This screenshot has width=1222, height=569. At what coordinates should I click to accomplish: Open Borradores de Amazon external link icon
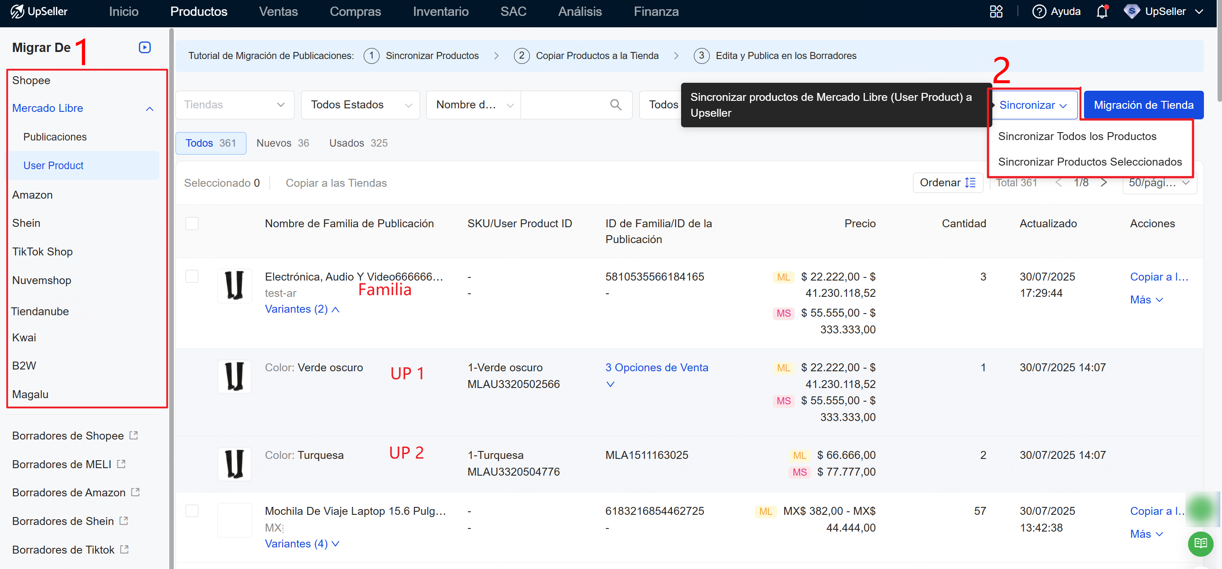click(x=136, y=492)
